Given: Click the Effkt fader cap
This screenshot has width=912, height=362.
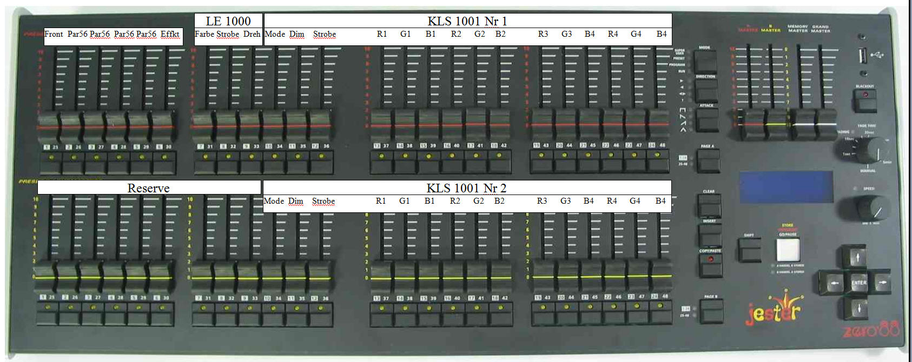Looking at the screenshot, I should [164, 126].
